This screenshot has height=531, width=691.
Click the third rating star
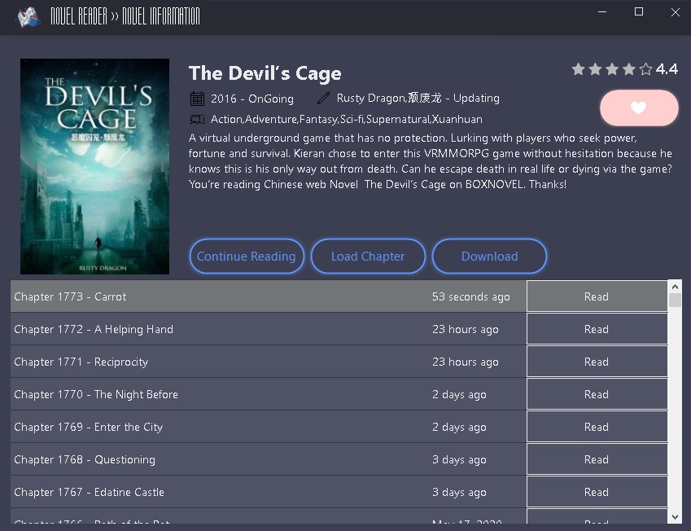[x=612, y=69]
